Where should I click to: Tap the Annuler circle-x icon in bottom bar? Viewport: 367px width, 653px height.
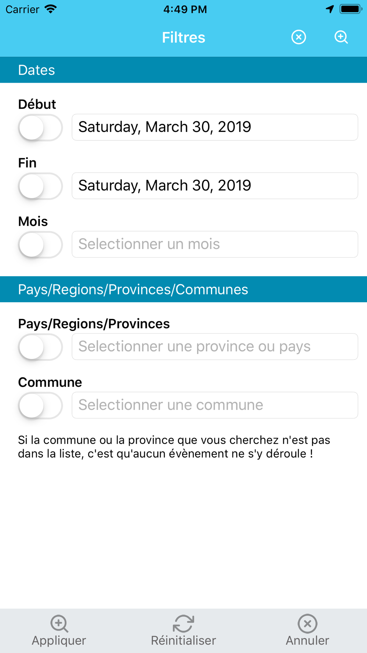(x=308, y=624)
